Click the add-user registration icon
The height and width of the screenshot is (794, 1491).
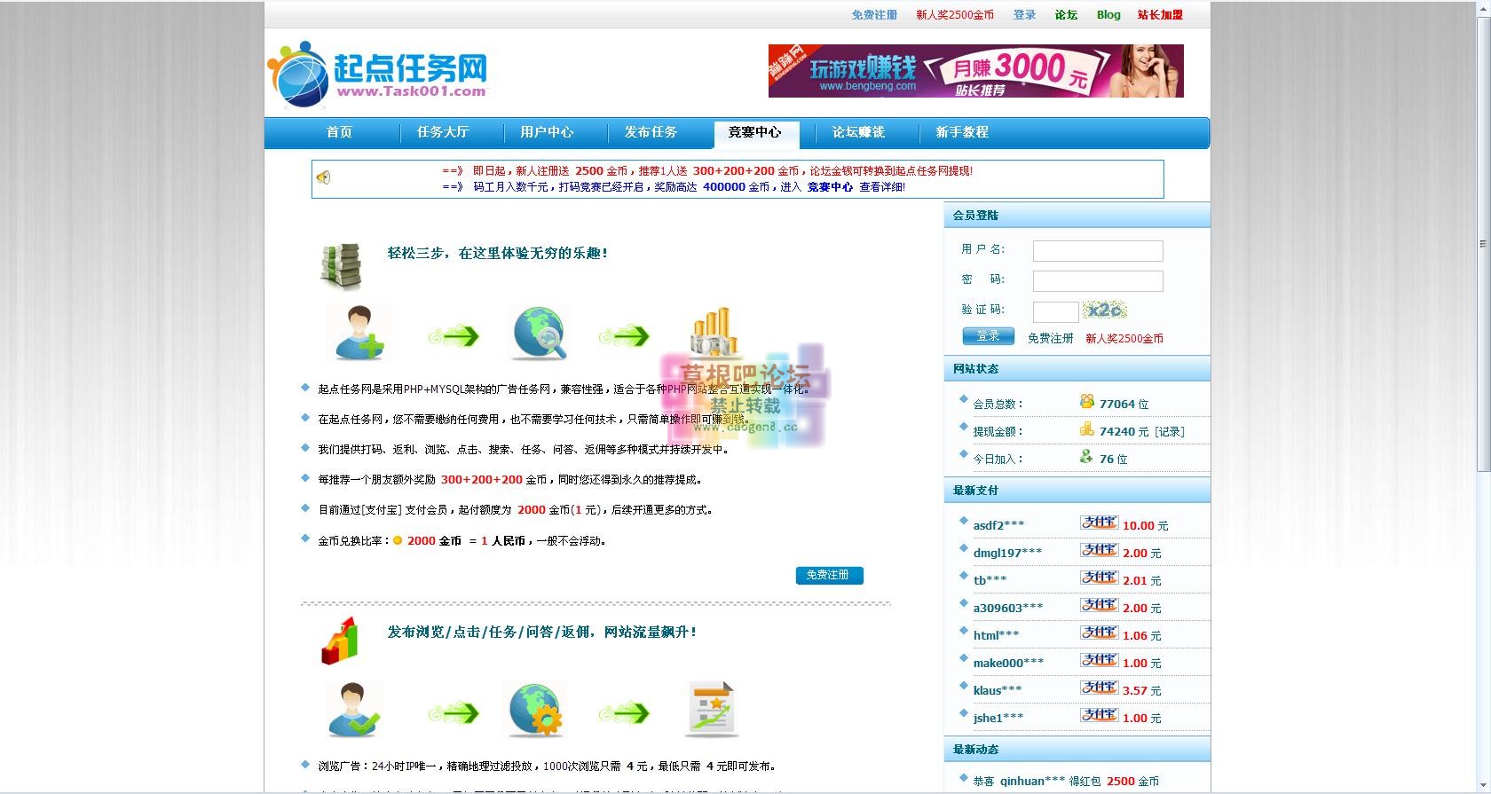[x=359, y=333]
